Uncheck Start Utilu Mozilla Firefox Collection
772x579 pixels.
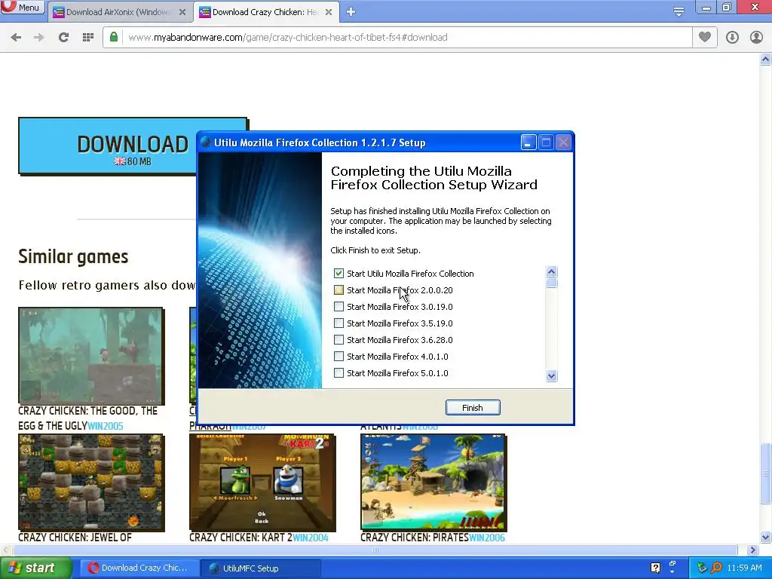point(339,273)
